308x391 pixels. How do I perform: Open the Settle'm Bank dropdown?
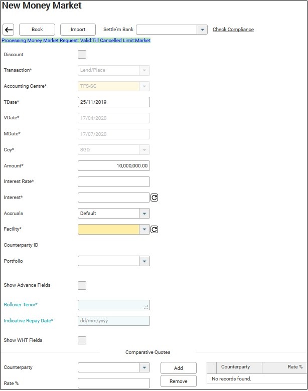point(202,30)
